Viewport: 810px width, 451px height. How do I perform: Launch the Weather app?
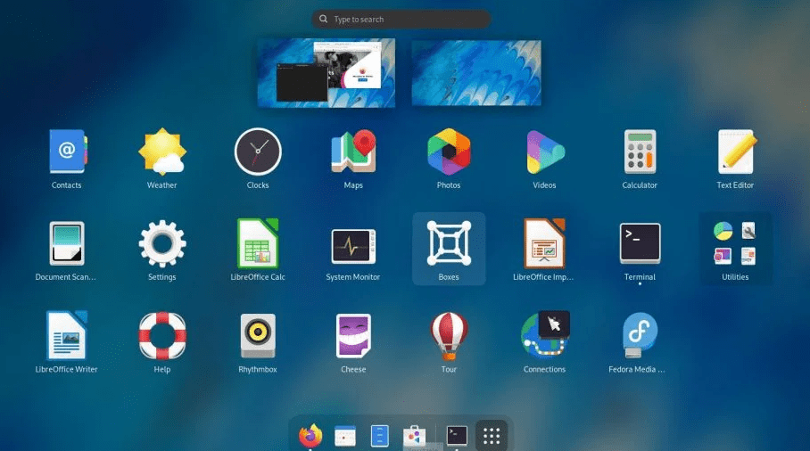coord(162,159)
